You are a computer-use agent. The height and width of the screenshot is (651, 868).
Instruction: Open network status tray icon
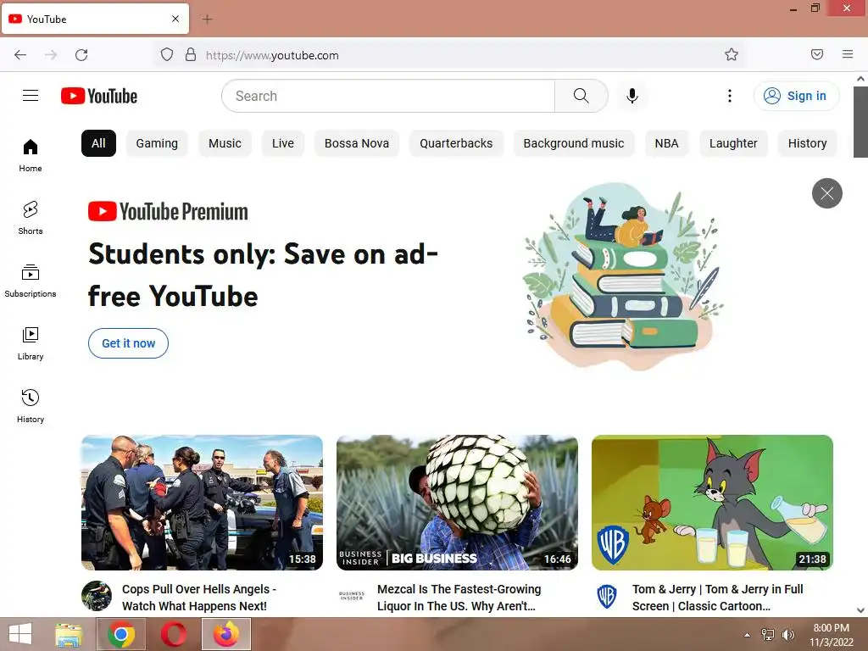tap(768, 635)
